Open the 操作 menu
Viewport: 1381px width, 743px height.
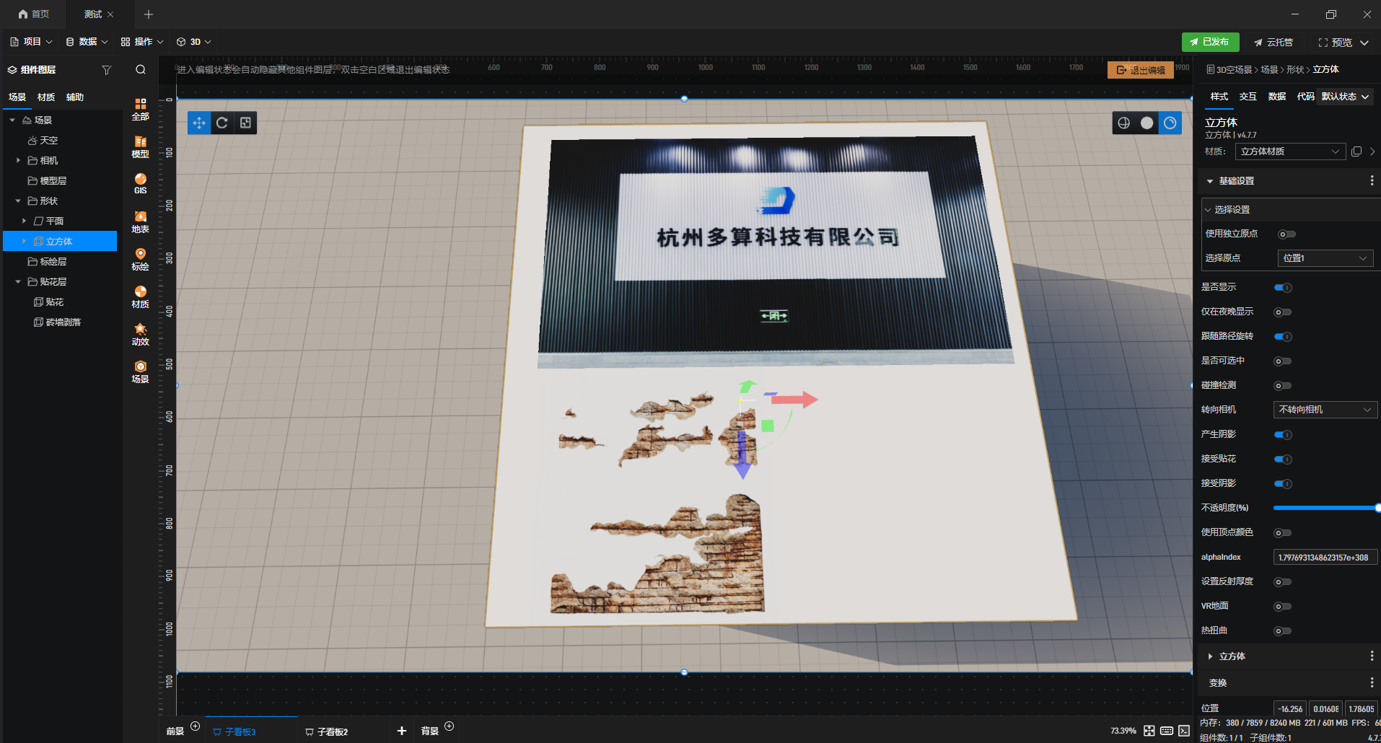click(x=142, y=42)
